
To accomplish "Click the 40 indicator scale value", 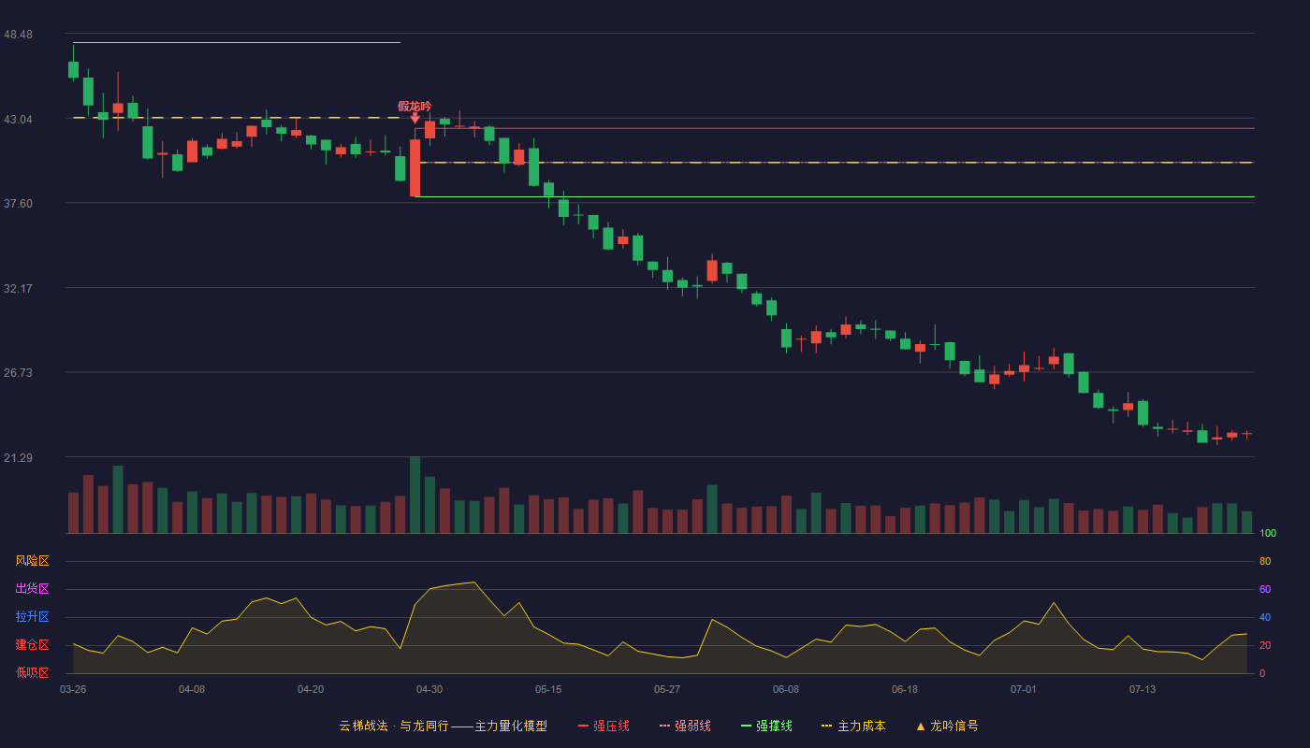I will click(x=1265, y=617).
